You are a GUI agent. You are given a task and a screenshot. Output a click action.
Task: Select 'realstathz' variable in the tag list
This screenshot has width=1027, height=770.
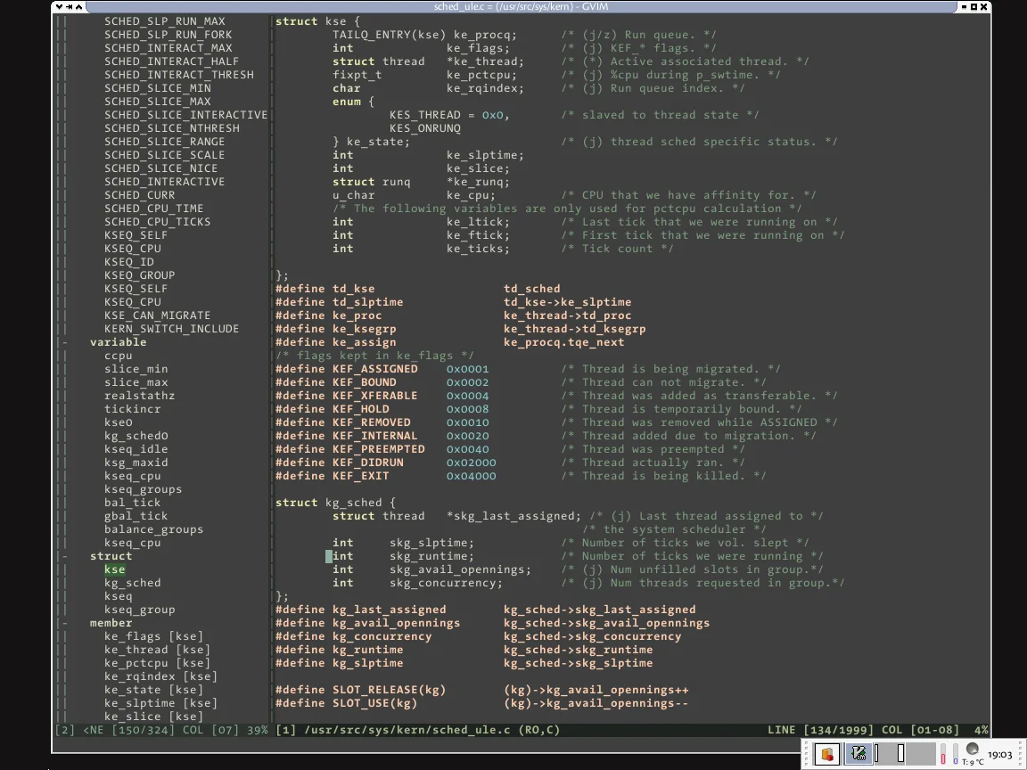[139, 396]
